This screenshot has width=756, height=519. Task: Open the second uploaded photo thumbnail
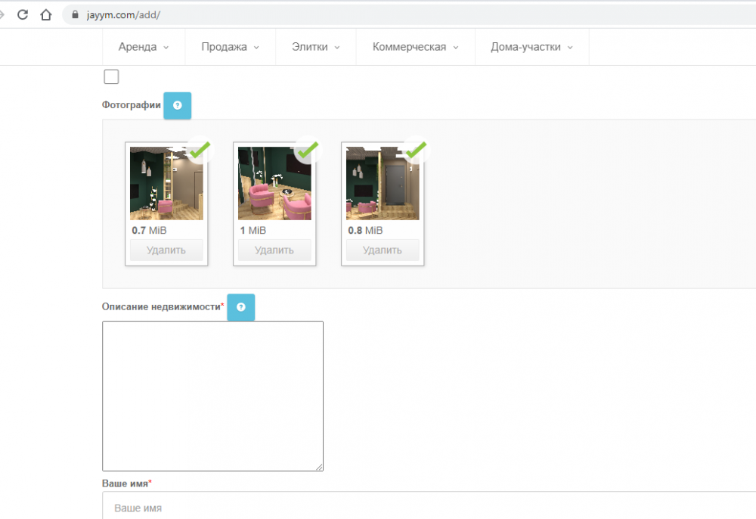(x=274, y=184)
